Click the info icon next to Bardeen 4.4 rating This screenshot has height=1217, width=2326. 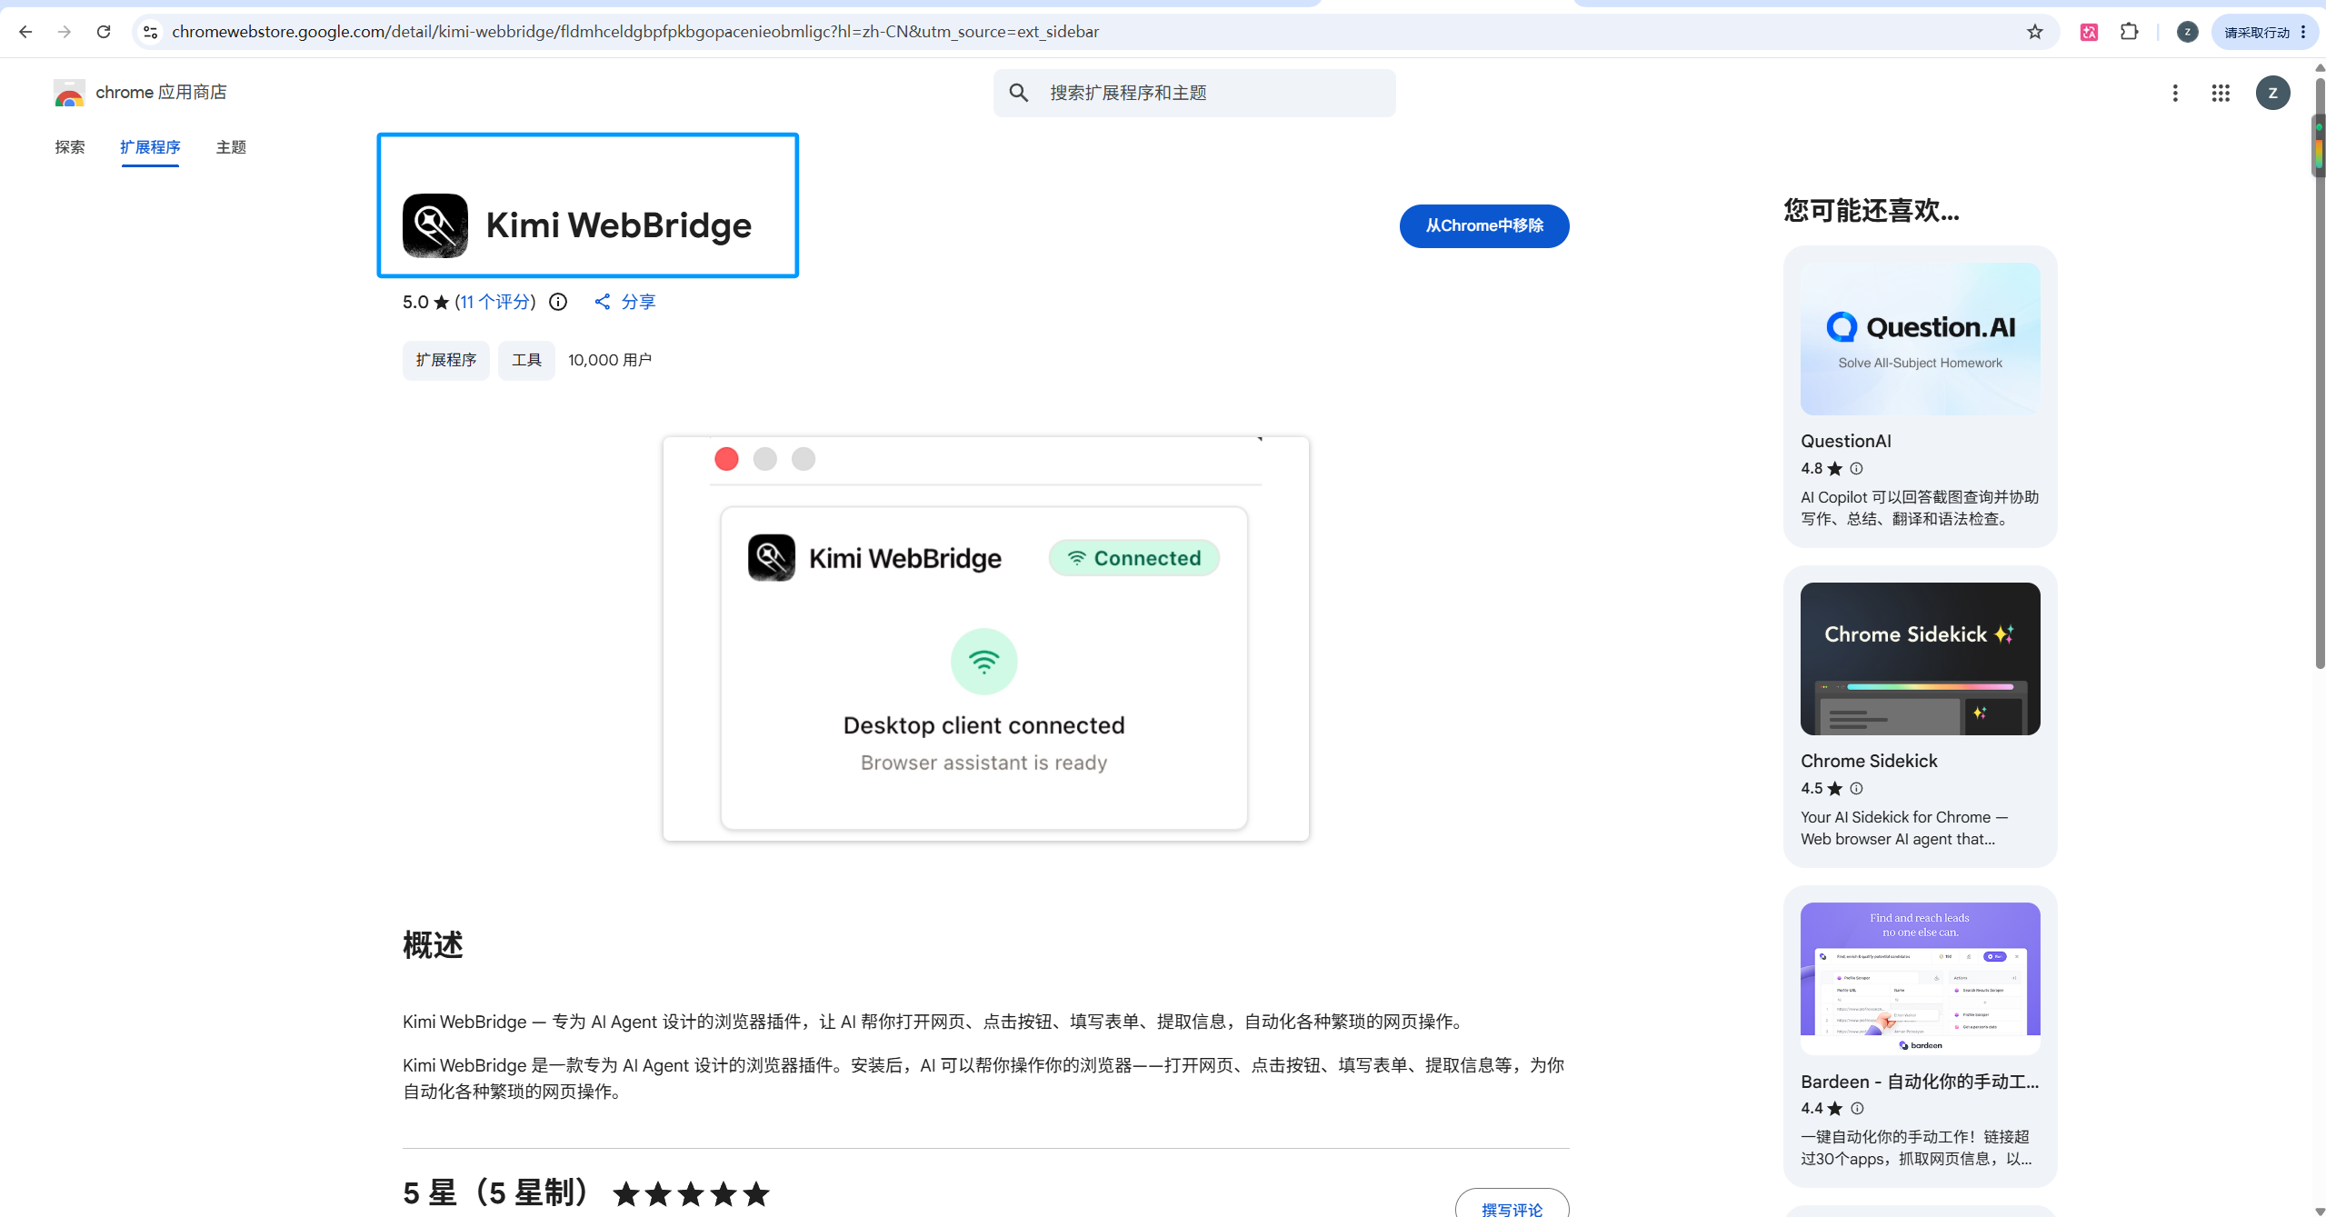pos(1857,1109)
